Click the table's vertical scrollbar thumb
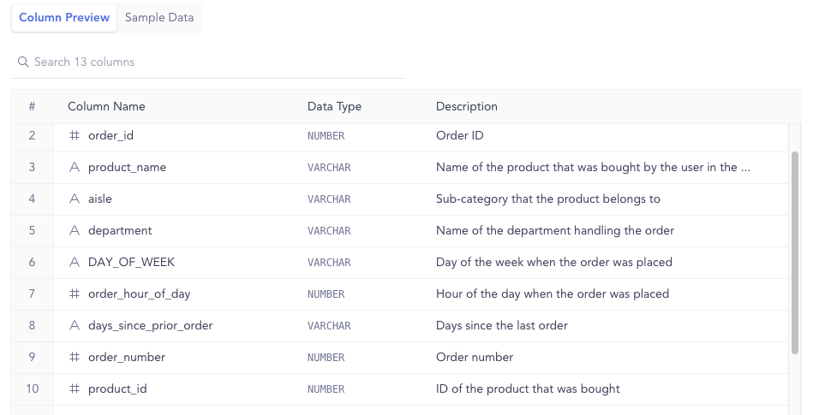 tap(795, 252)
